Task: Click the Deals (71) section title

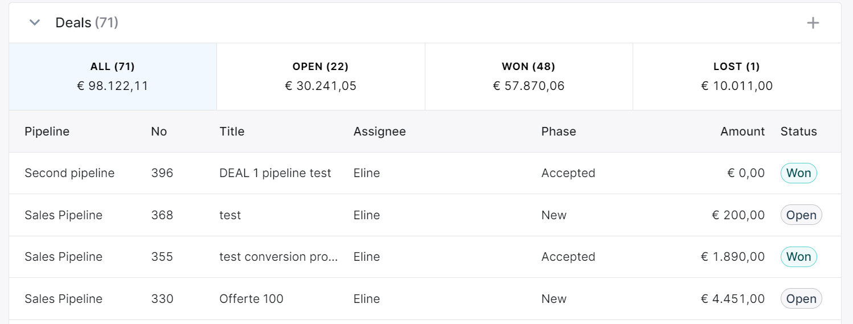Action: click(87, 23)
